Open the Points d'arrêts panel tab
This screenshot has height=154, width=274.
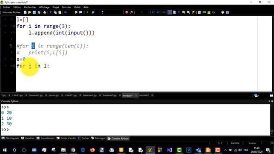(66, 138)
